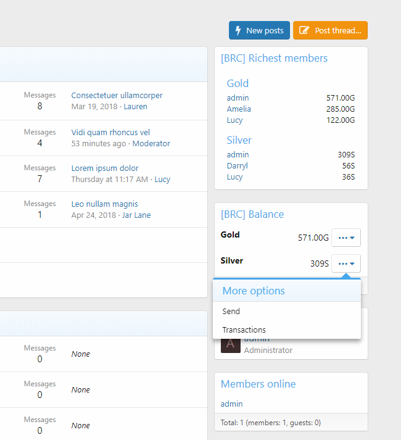Click the pencil icon on Post thread
The width and height of the screenshot is (401, 440).
pyautogui.click(x=304, y=30)
